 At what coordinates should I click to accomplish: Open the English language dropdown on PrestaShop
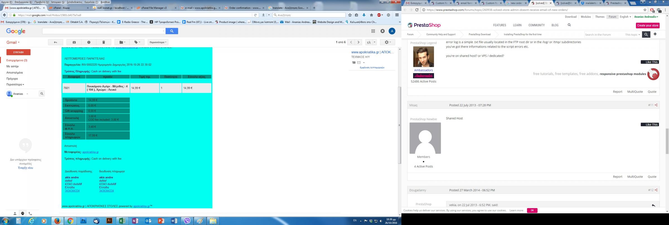[x=625, y=17]
